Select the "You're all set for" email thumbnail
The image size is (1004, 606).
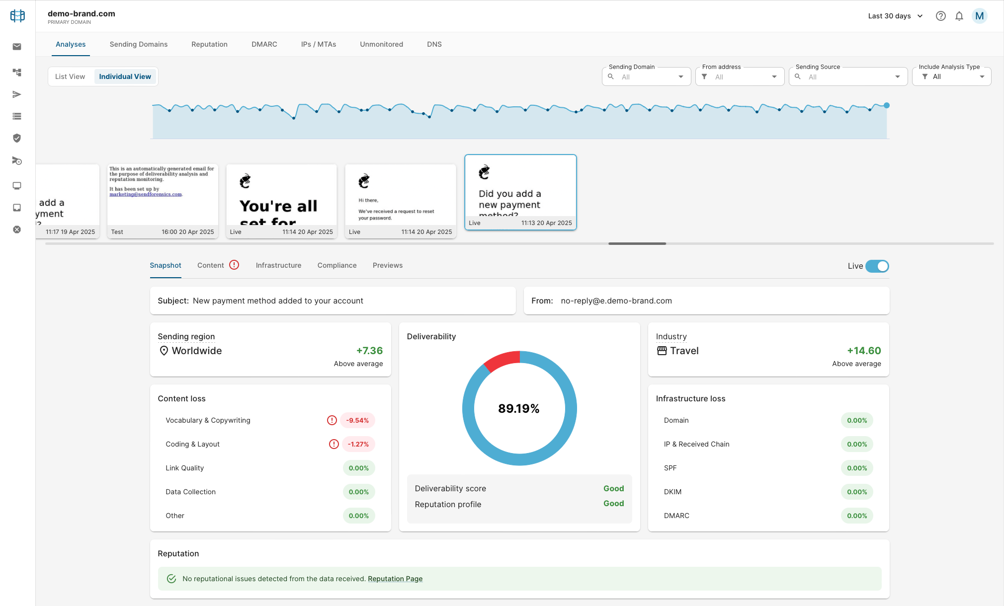click(x=281, y=201)
